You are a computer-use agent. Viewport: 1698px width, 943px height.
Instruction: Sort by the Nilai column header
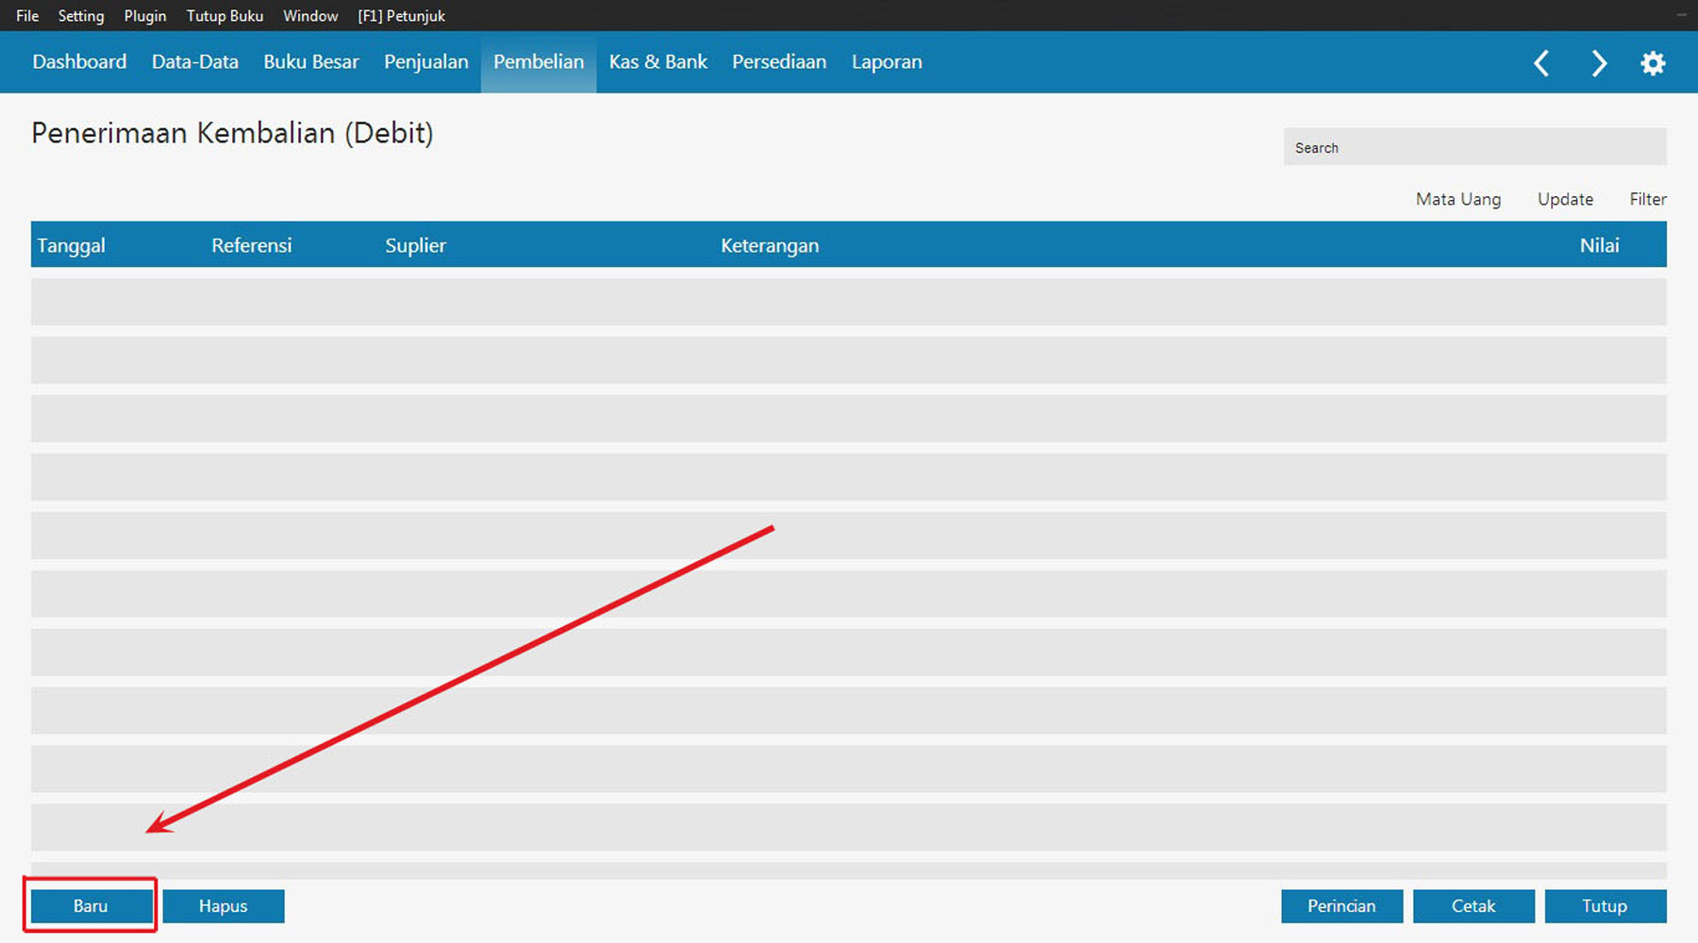(x=1600, y=245)
